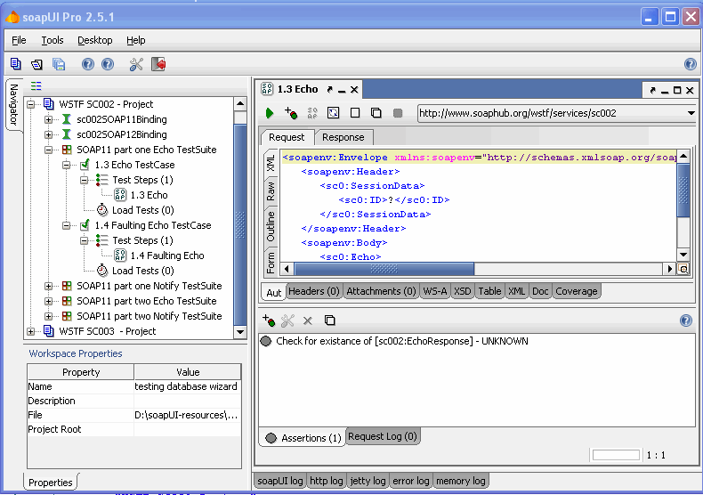Image resolution: width=703 pixels, height=495 pixels.
Task: Show the Request Log (0) tab
Action: click(x=383, y=436)
